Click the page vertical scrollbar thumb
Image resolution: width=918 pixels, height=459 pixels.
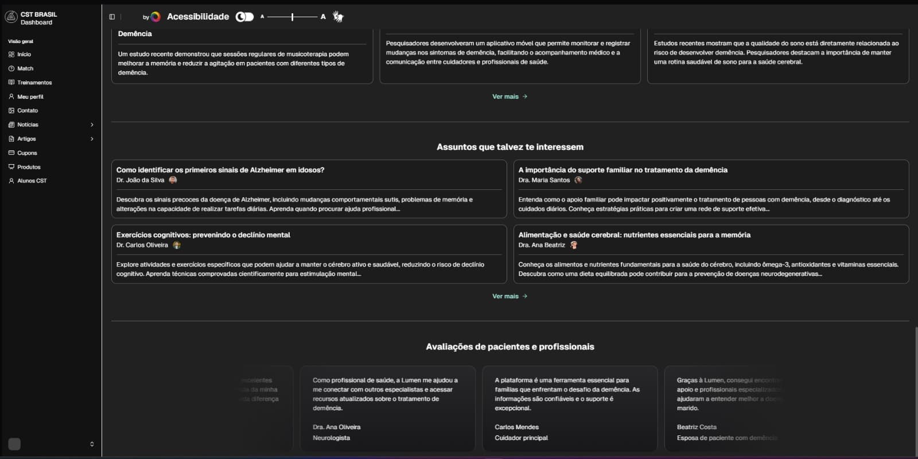[916, 391]
